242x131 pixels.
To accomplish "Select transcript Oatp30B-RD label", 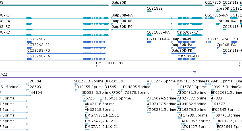I will 187,32.
